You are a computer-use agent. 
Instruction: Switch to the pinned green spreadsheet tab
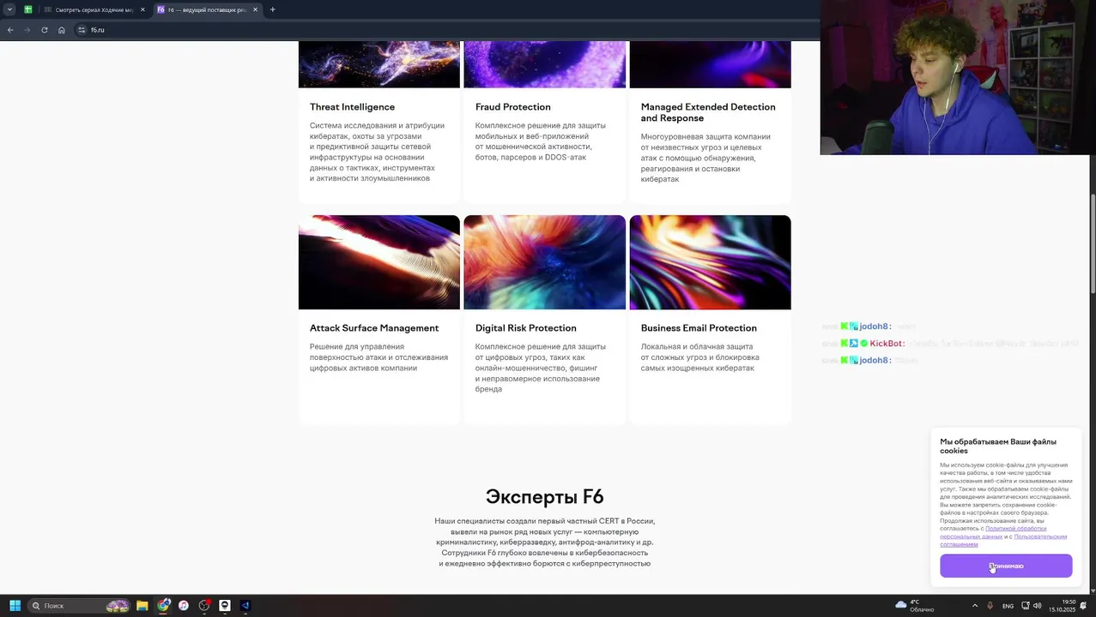coord(28,9)
